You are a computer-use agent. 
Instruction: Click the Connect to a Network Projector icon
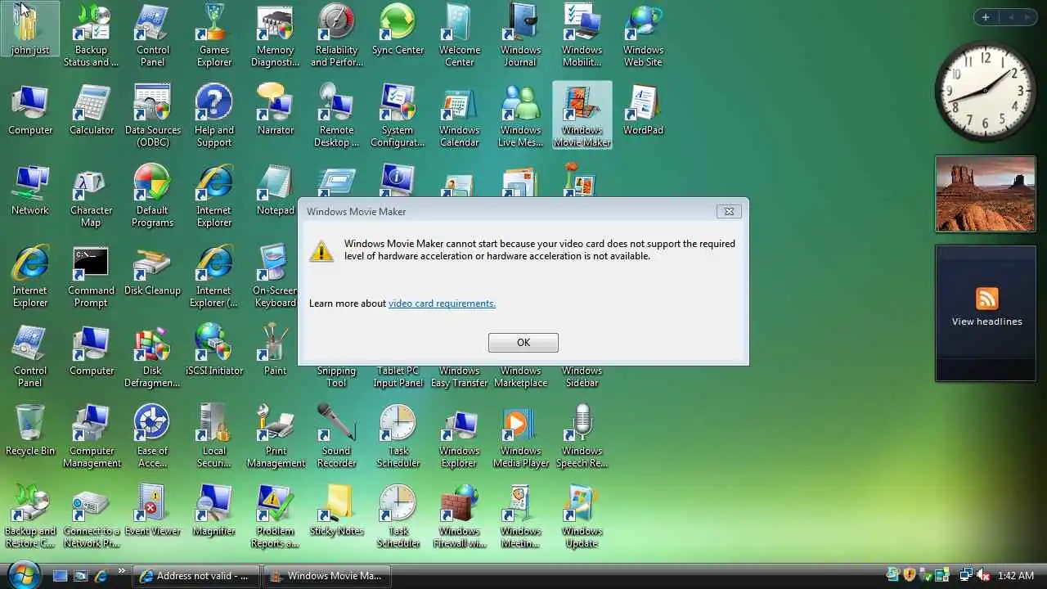point(92,516)
